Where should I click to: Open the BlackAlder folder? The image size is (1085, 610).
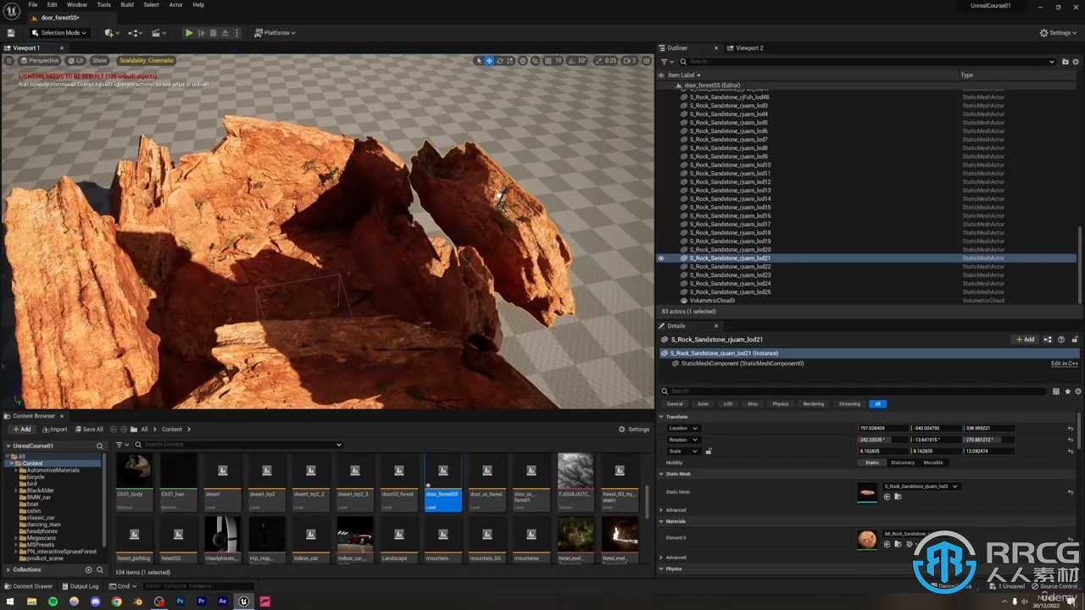coord(40,491)
